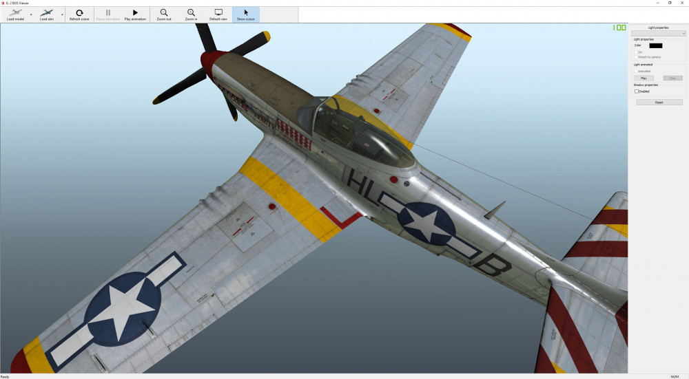The height and width of the screenshot is (379, 689).
Task: Refresh the scene
Action: 79,14
